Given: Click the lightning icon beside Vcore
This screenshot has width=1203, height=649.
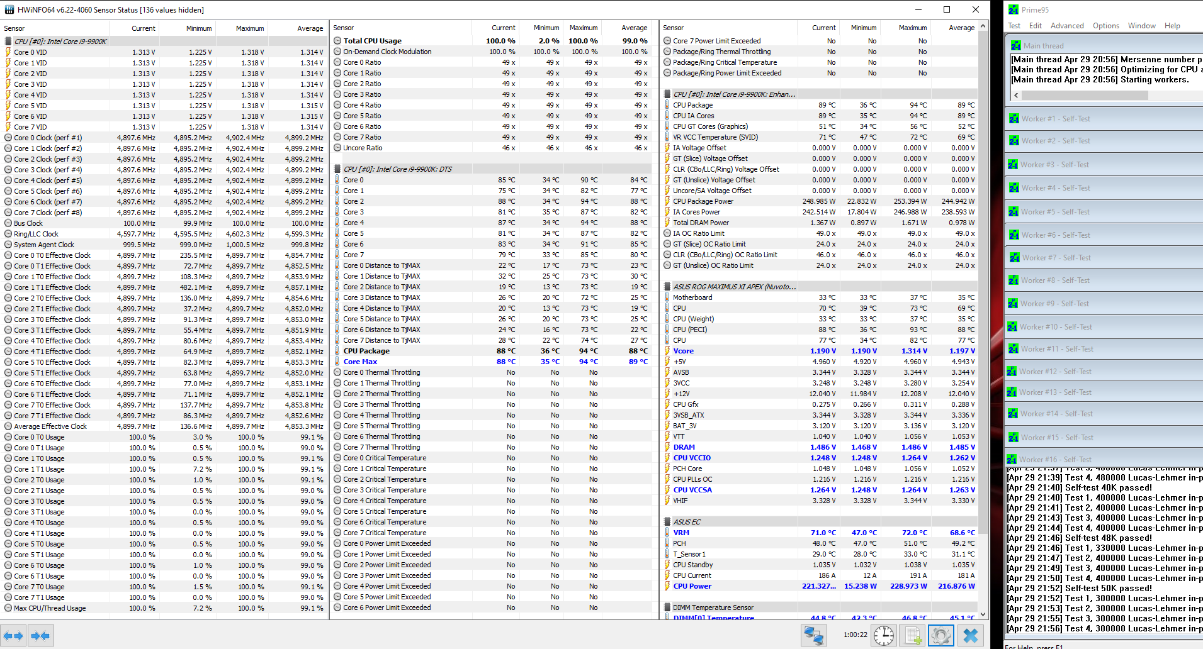Looking at the screenshot, I should tap(667, 351).
